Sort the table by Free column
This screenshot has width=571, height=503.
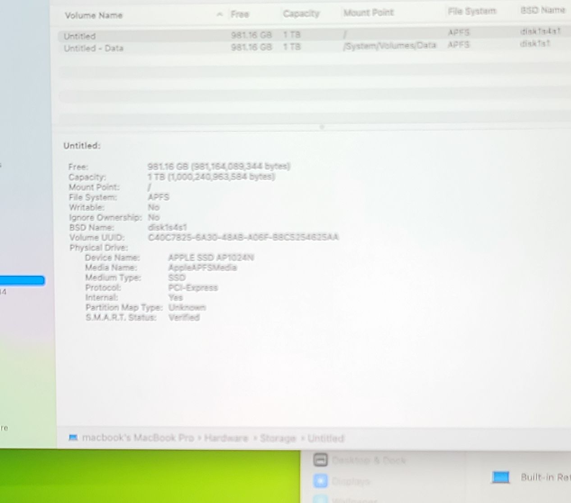tap(240, 14)
